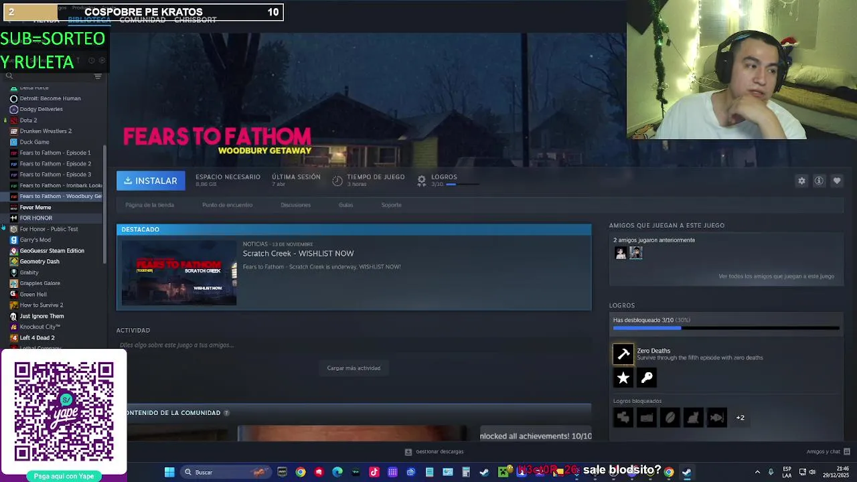
Task: Open the Windows Start button
Action: (x=169, y=472)
